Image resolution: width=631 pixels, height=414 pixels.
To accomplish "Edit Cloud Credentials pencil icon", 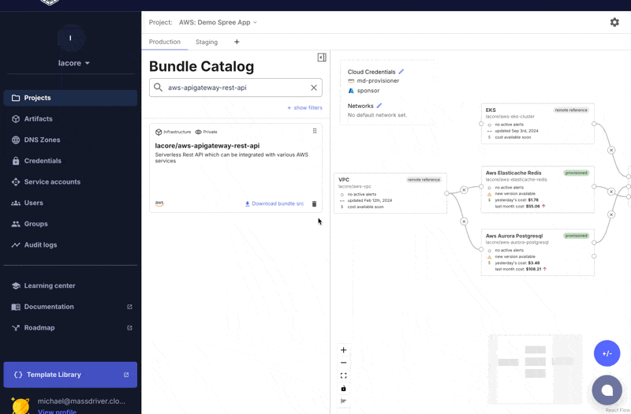I will pos(401,72).
